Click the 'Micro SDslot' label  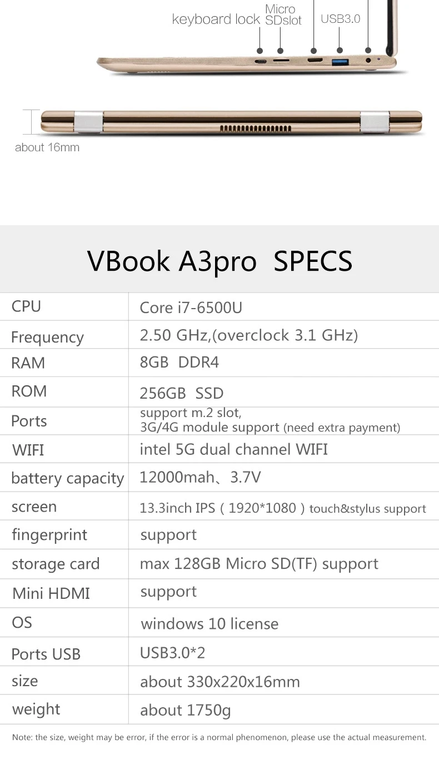[x=282, y=15]
